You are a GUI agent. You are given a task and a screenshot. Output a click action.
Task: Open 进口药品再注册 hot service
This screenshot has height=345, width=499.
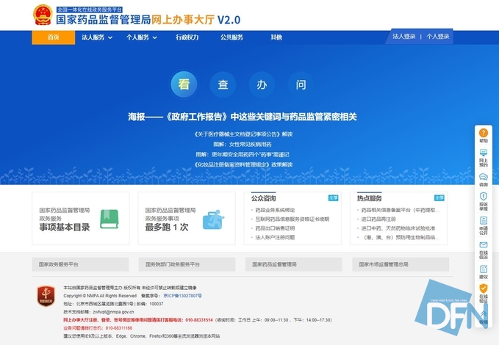coord(378,219)
